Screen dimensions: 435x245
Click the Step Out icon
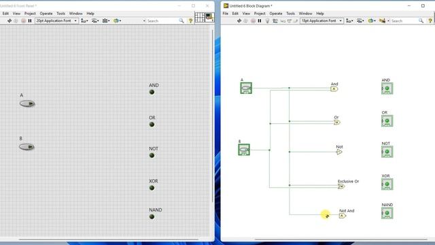pos(296,20)
